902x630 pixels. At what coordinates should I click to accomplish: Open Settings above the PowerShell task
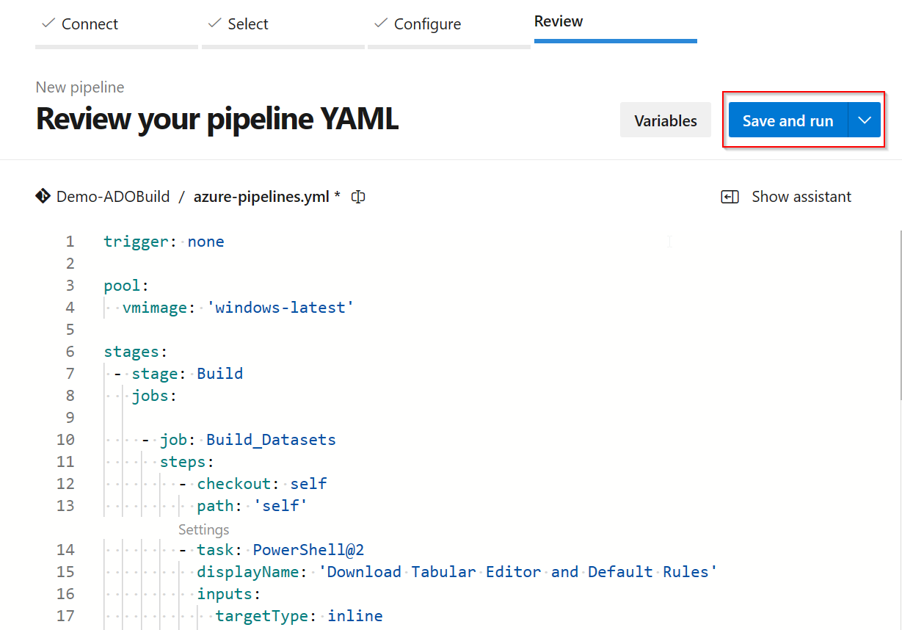click(x=203, y=529)
